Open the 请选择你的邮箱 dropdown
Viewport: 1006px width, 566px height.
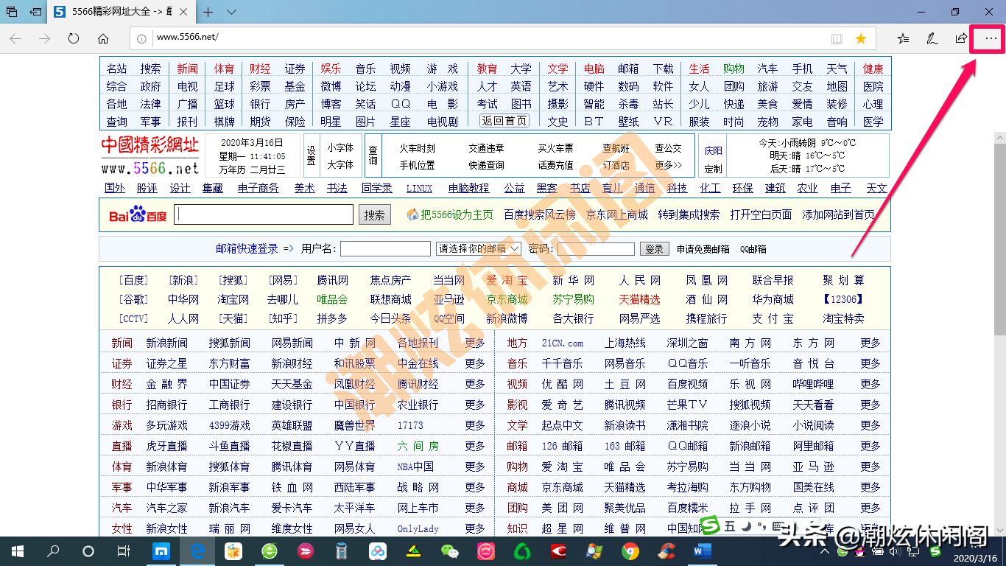479,249
